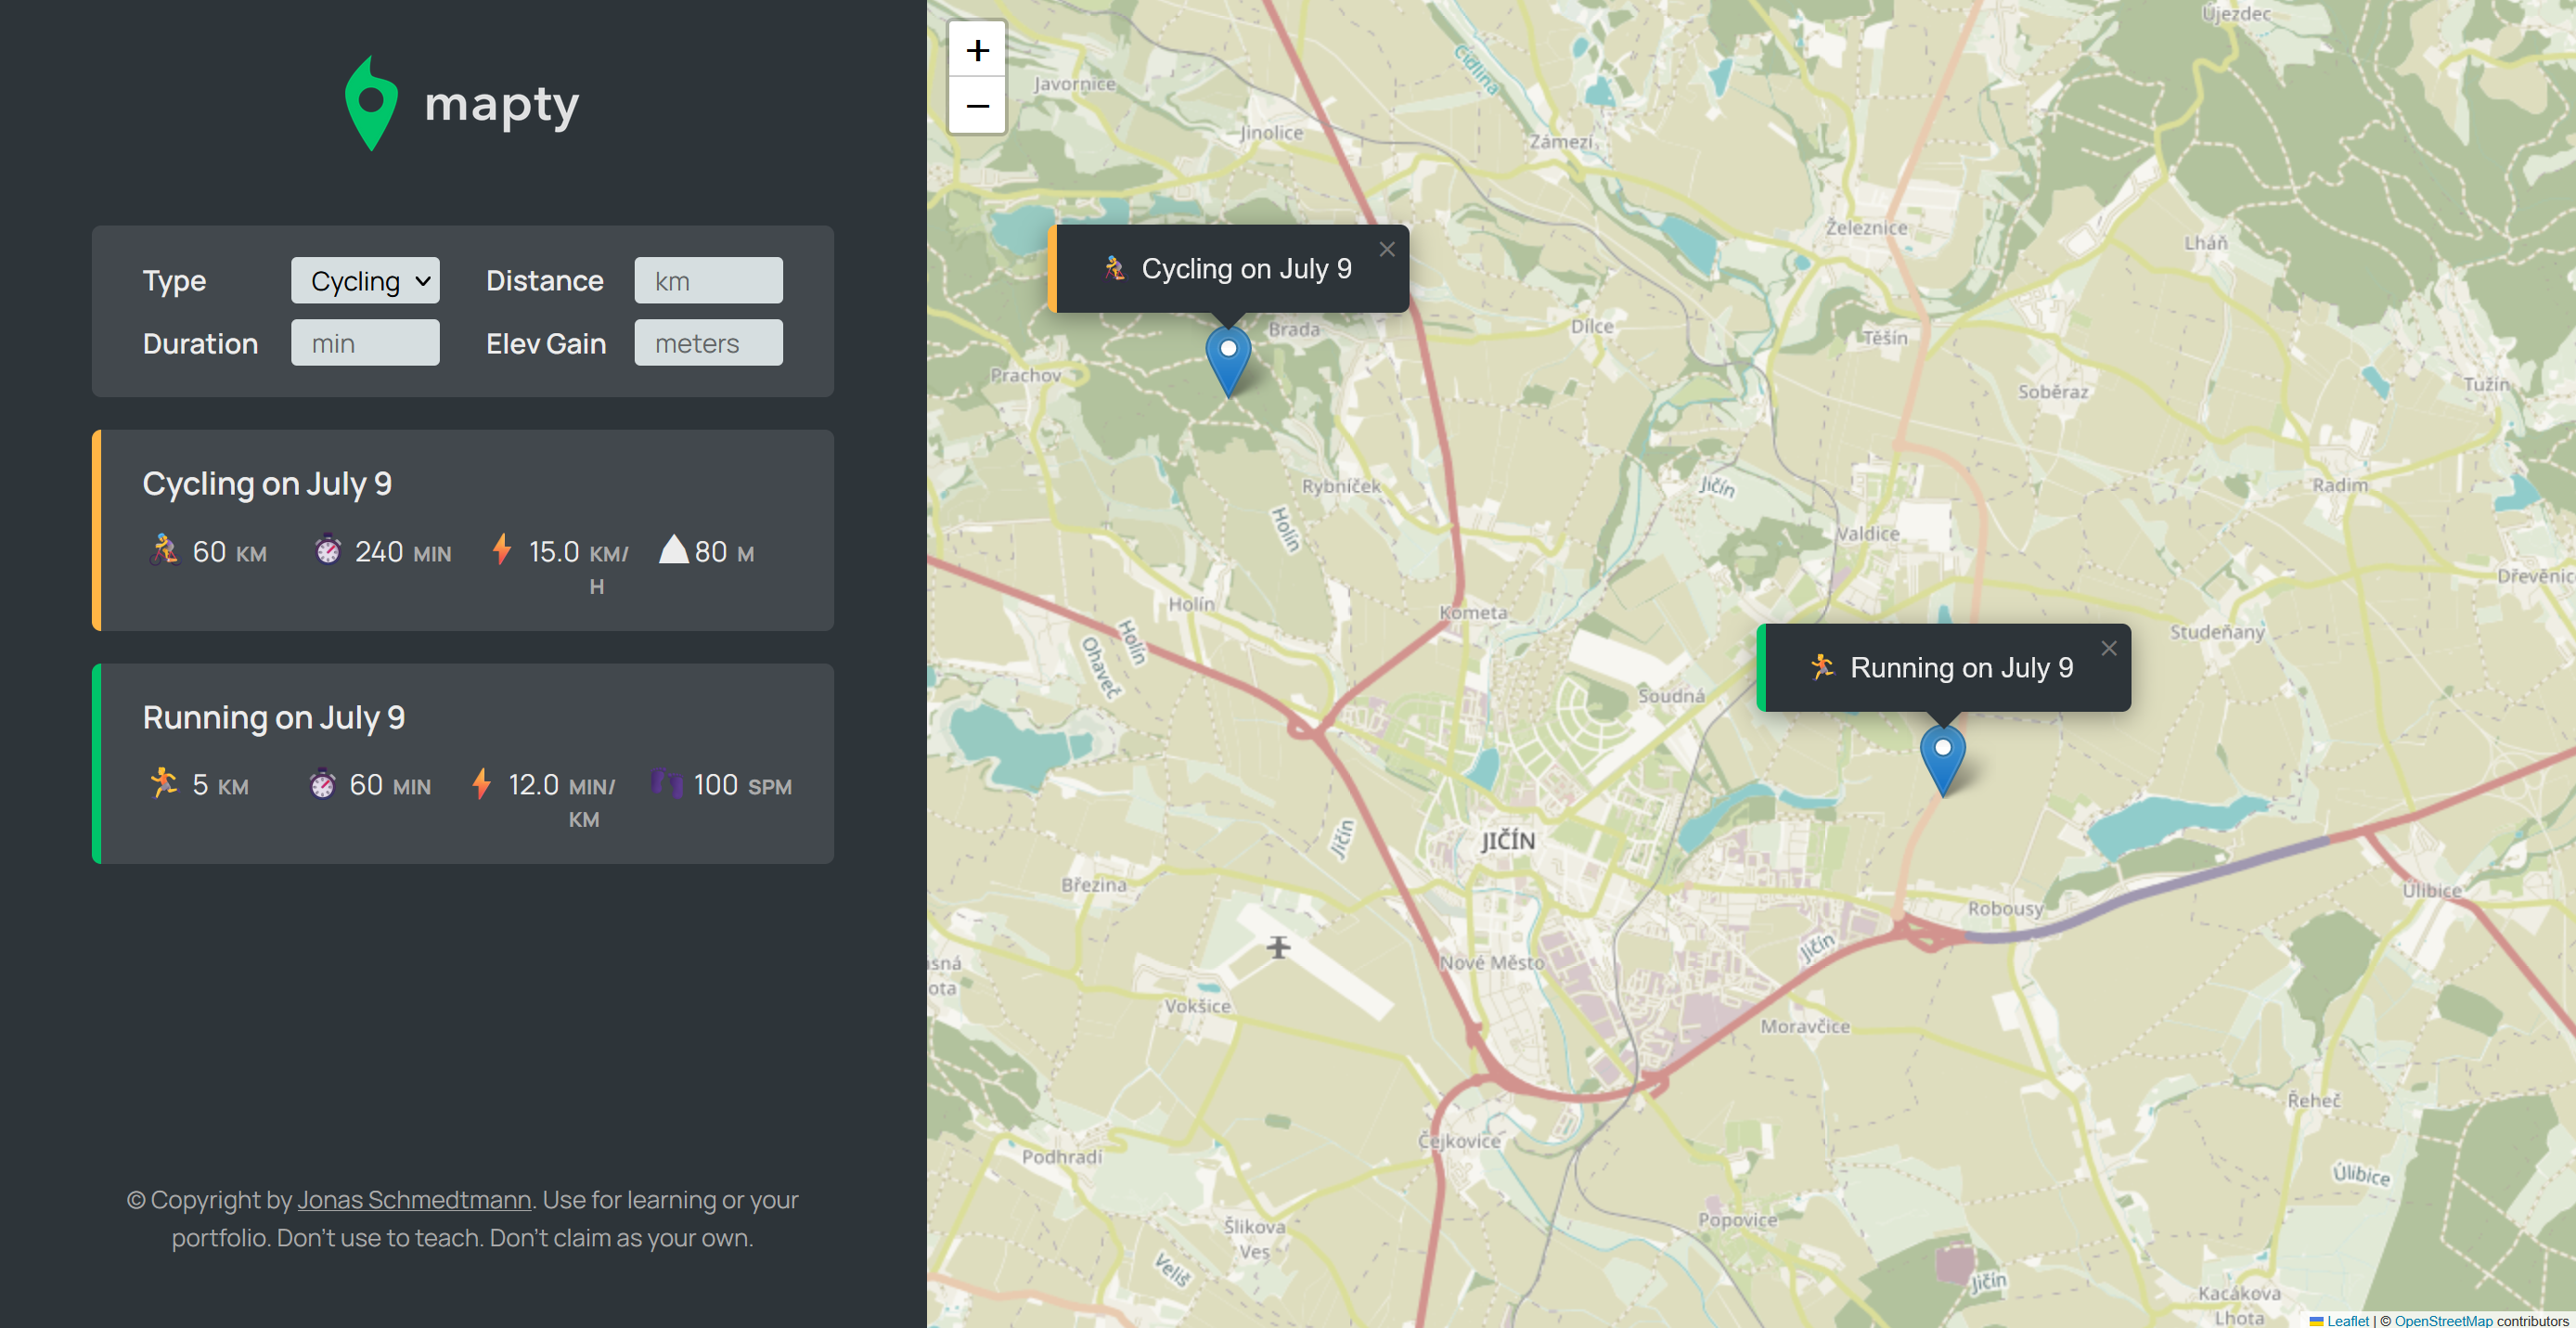This screenshot has width=2576, height=1328.
Task: Close the Cycling on July 9 popup
Action: pyautogui.click(x=1386, y=250)
